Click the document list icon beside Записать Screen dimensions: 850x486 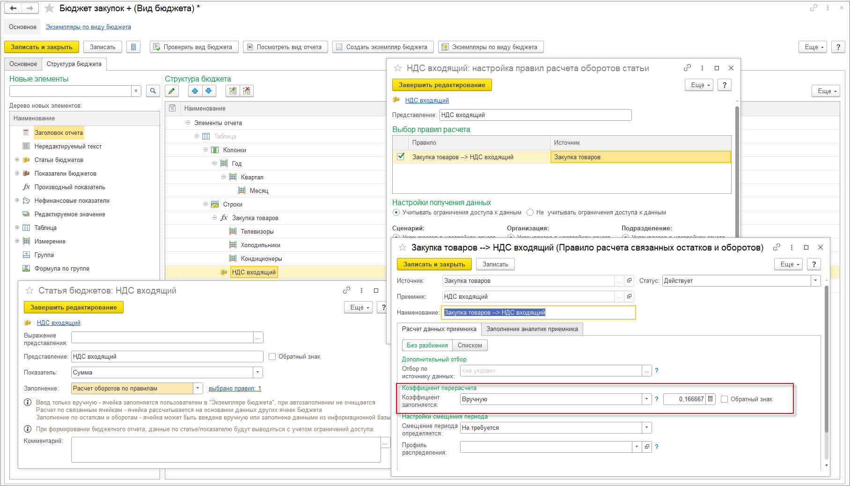133,47
